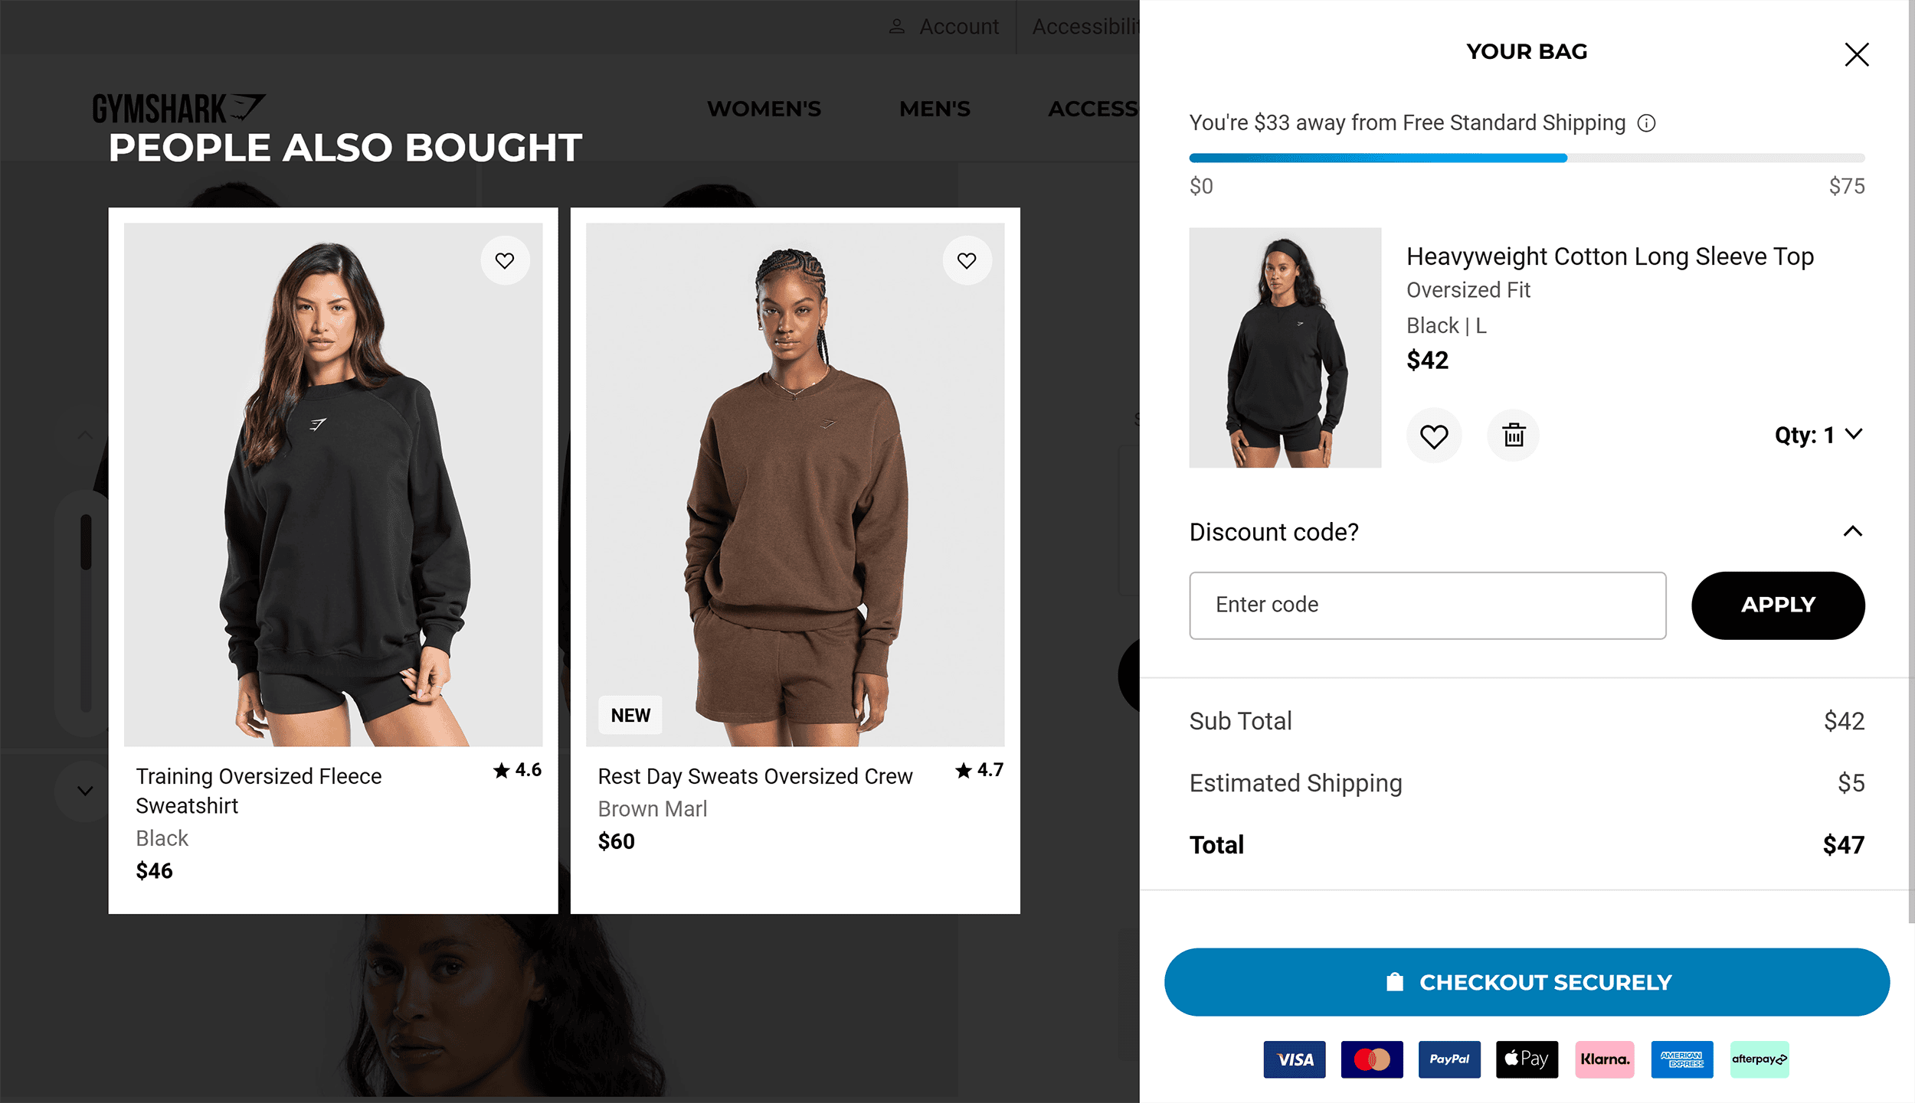Click the APPLY discount code button
This screenshot has width=1915, height=1103.
coord(1778,605)
